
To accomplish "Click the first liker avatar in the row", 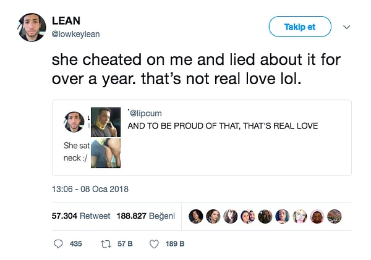I will [195, 216].
